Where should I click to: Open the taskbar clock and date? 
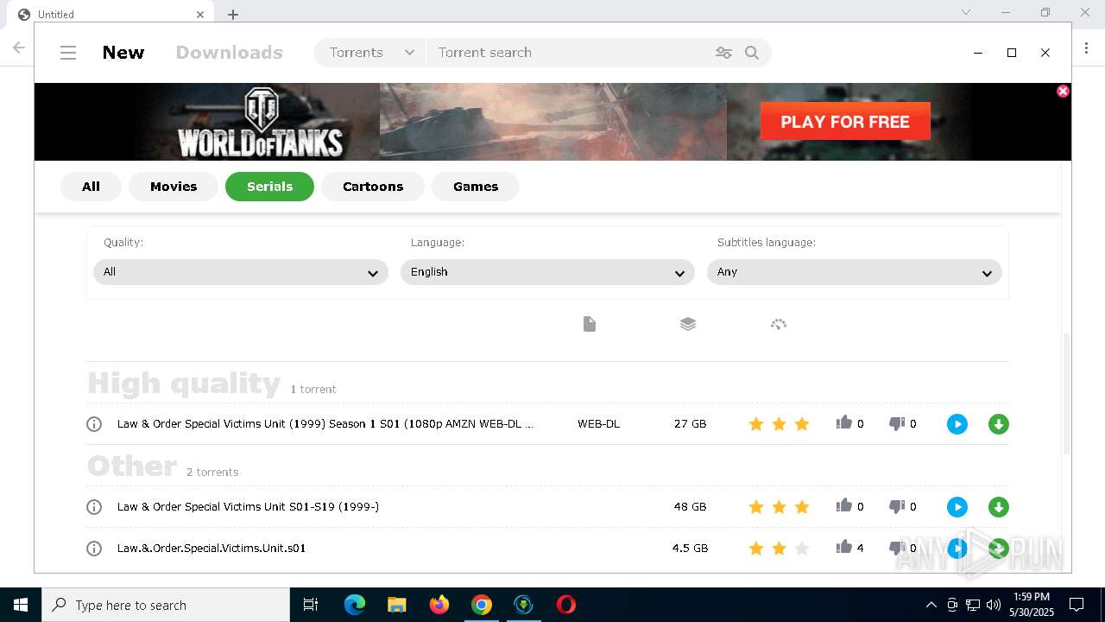[1032, 605]
